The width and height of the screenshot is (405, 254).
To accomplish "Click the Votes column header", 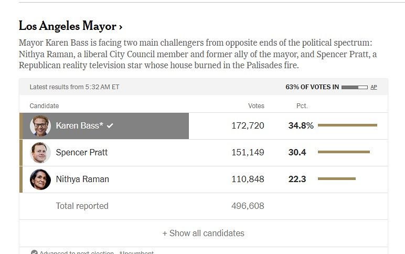I will click(x=256, y=106).
